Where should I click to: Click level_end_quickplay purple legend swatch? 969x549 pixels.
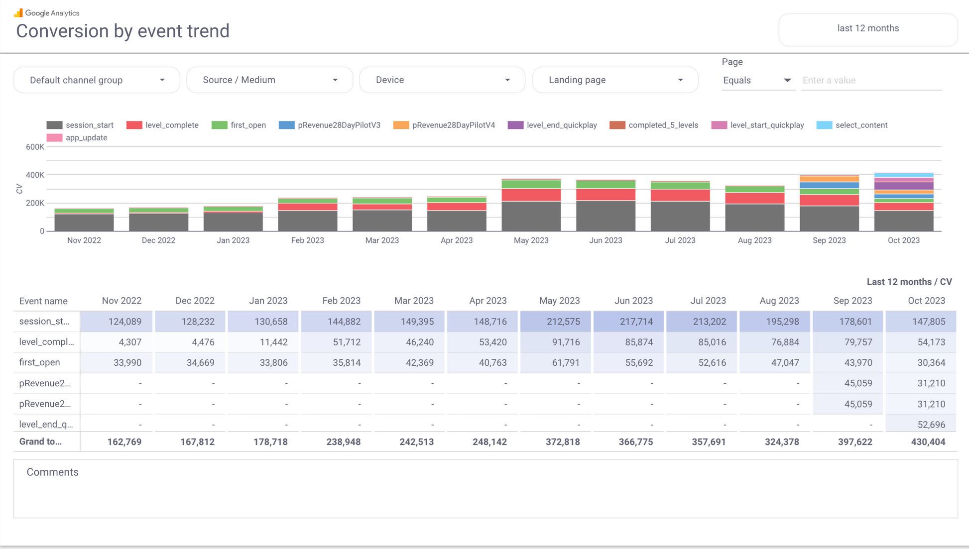click(515, 125)
